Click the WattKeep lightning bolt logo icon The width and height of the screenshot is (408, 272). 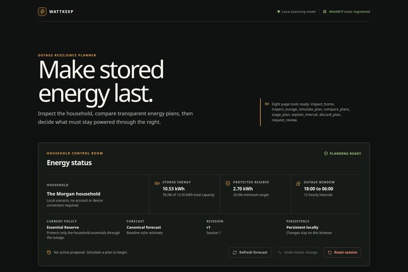coord(42,12)
